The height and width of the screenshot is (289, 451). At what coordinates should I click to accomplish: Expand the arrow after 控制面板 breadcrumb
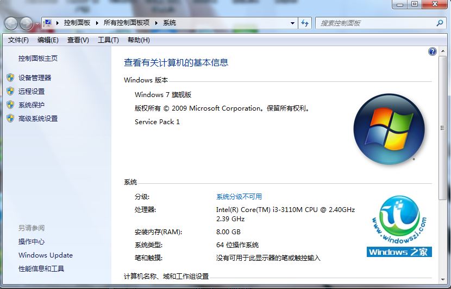(98, 23)
